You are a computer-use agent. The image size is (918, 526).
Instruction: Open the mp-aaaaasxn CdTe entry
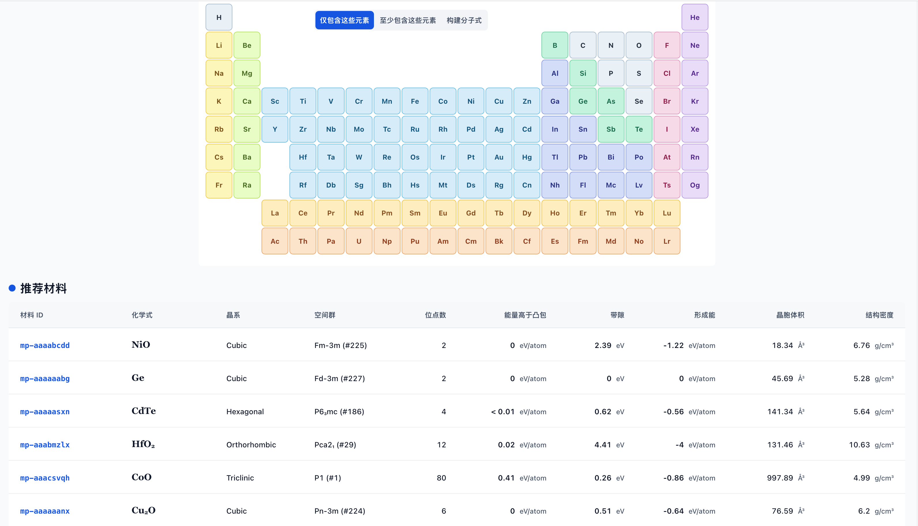tap(45, 412)
